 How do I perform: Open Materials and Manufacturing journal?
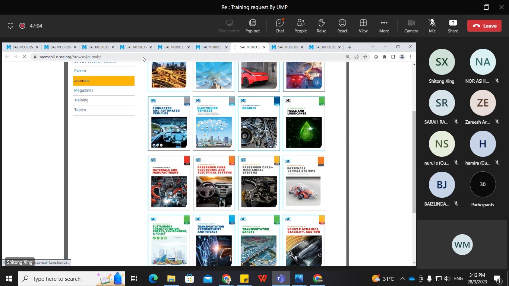[169, 183]
